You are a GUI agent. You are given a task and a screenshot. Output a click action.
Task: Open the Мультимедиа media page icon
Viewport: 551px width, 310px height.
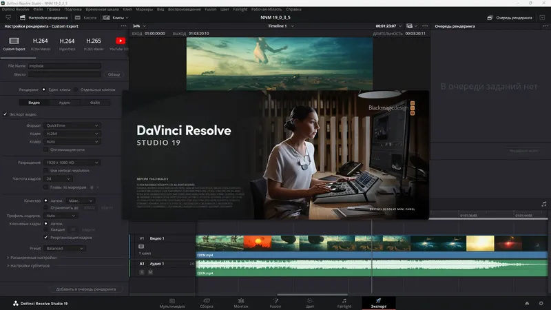point(172,301)
